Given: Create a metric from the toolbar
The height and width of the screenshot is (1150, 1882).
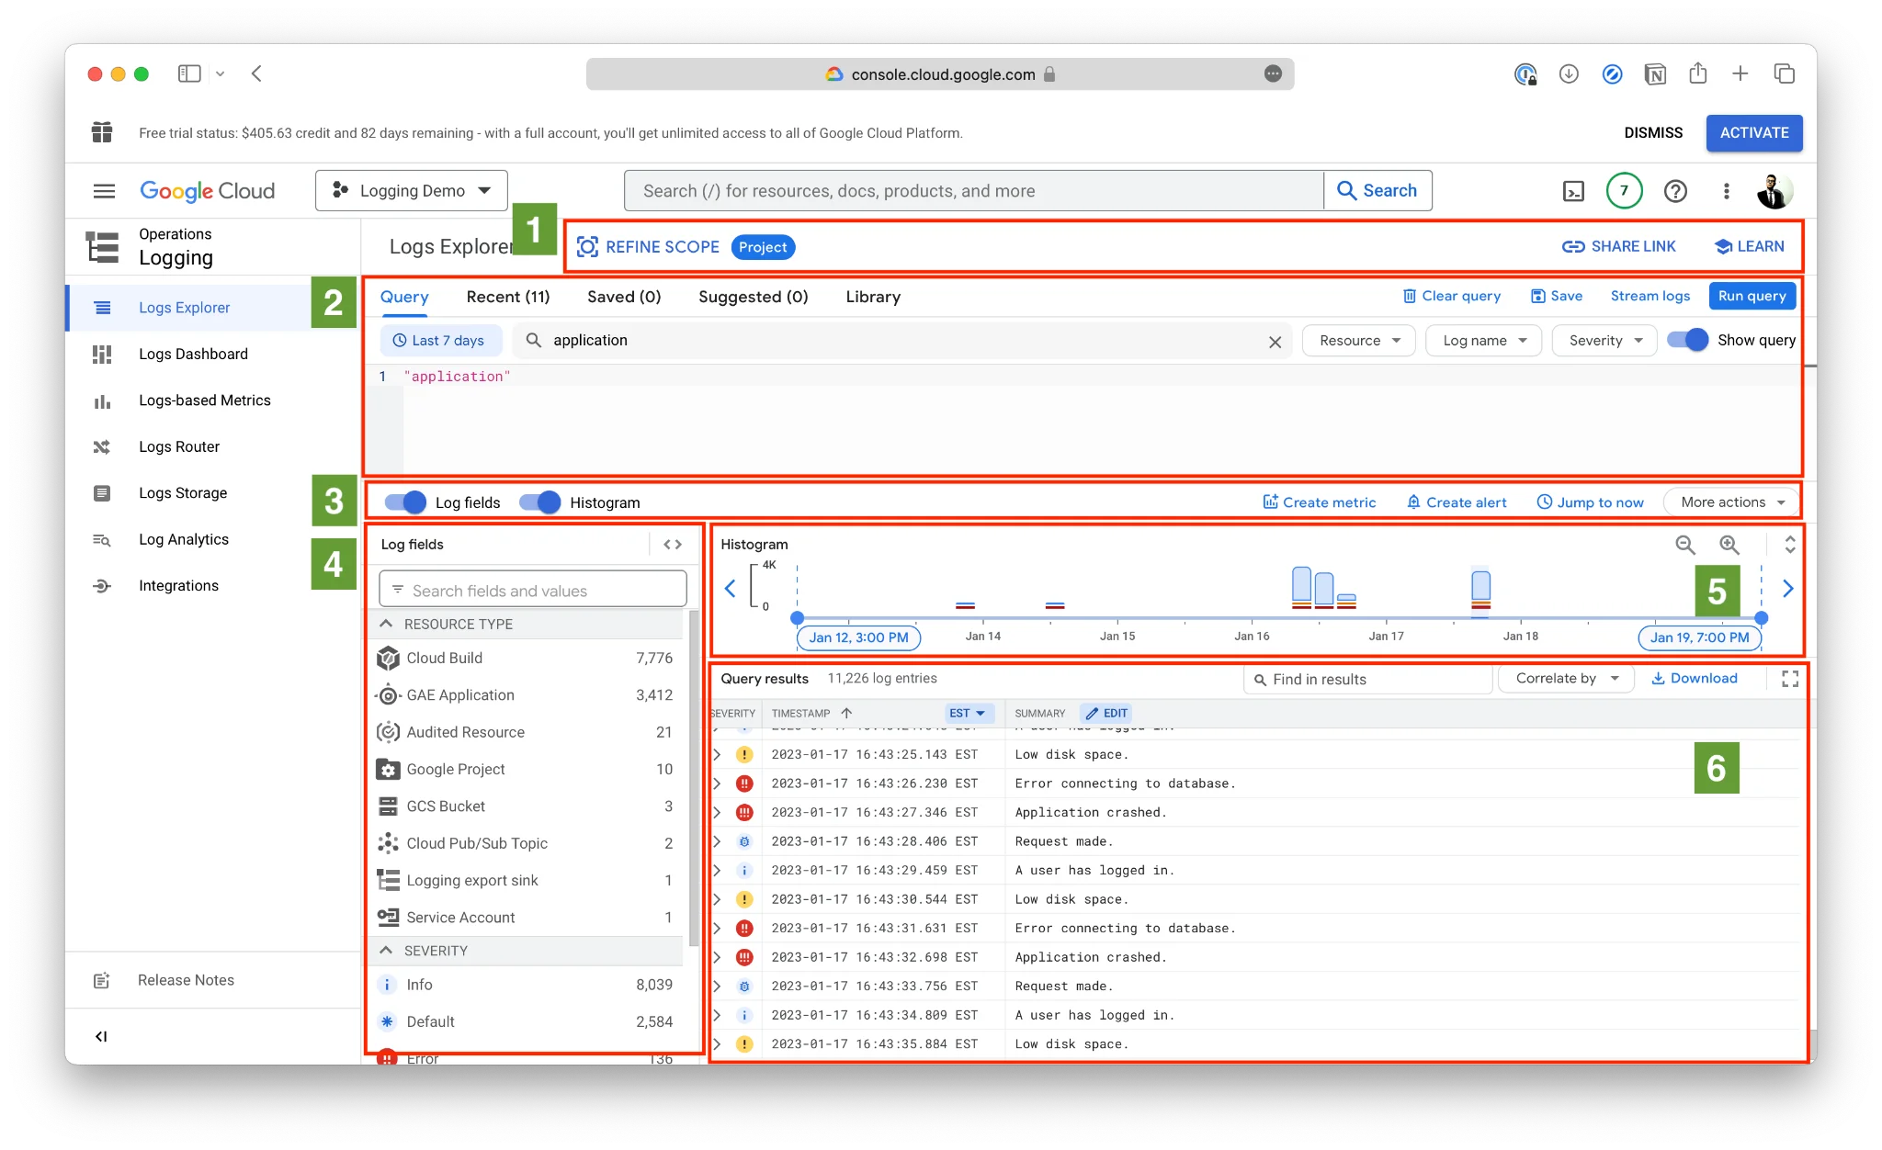Looking at the screenshot, I should [1319, 502].
